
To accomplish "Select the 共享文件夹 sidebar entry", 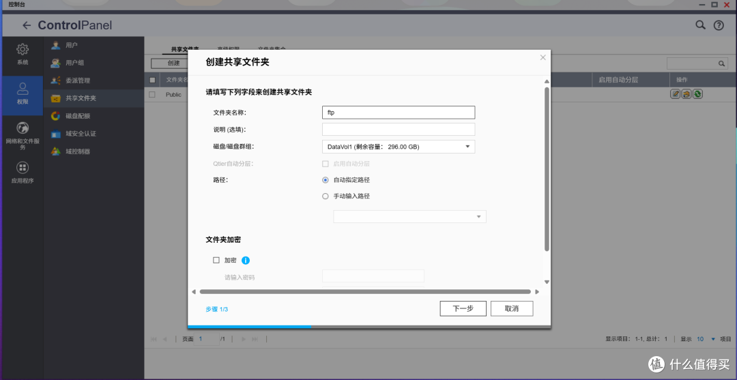I will [x=93, y=99].
